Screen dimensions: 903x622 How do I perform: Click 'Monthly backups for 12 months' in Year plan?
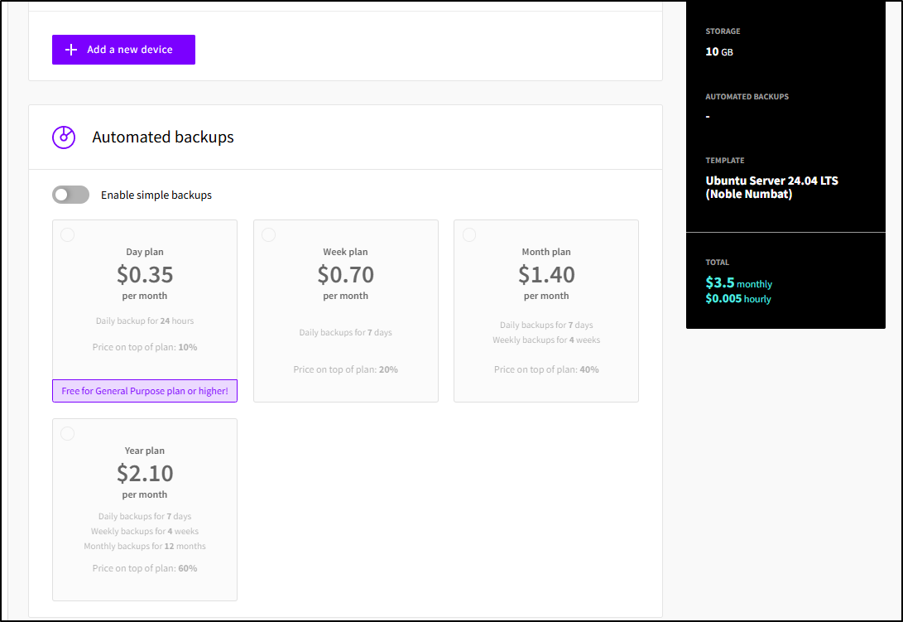(145, 547)
